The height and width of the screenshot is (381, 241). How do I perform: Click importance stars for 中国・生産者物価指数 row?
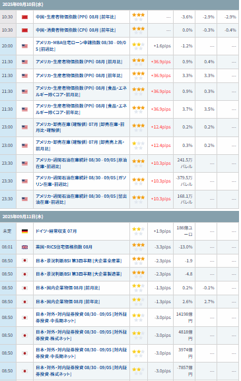click(x=138, y=17)
